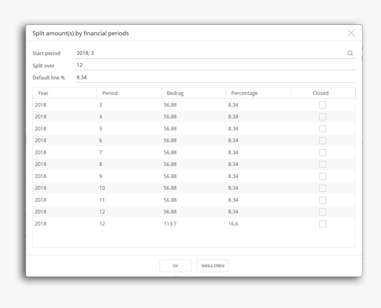This screenshot has width=381, height=308.
Task: Open the start period search lookup
Action: click(x=350, y=53)
